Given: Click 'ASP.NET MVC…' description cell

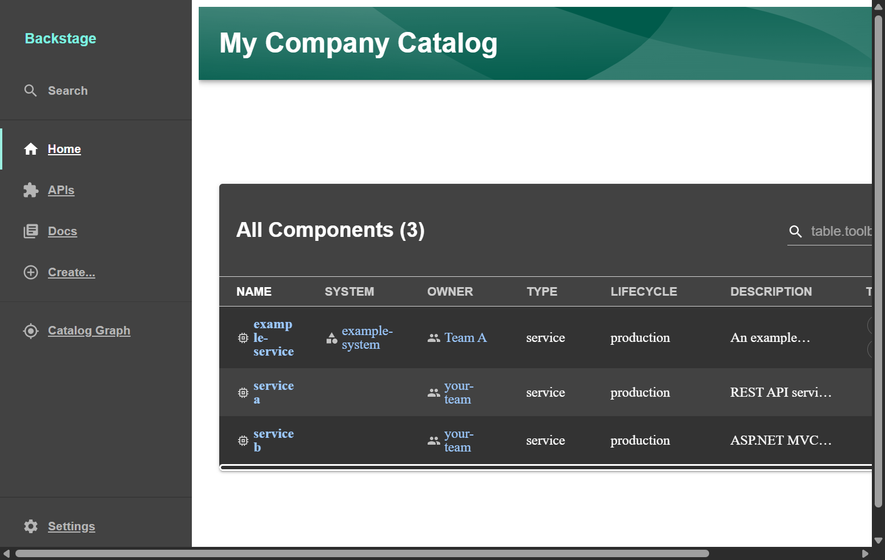Looking at the screenshot, I should coord(781,441).
